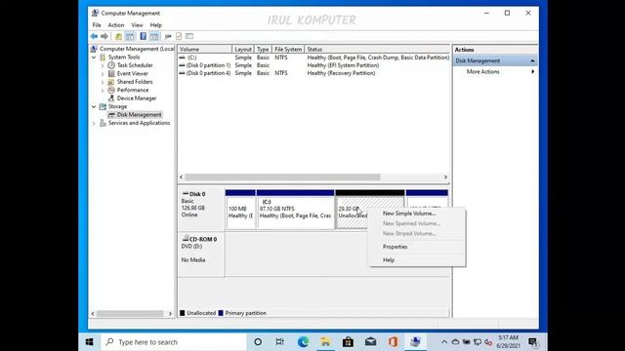Image resolution: width=625 pixels, height=351 pixels.
Task: Click the Connect/refresh toolbar icon after Action Pane
Action: [168, 36]
